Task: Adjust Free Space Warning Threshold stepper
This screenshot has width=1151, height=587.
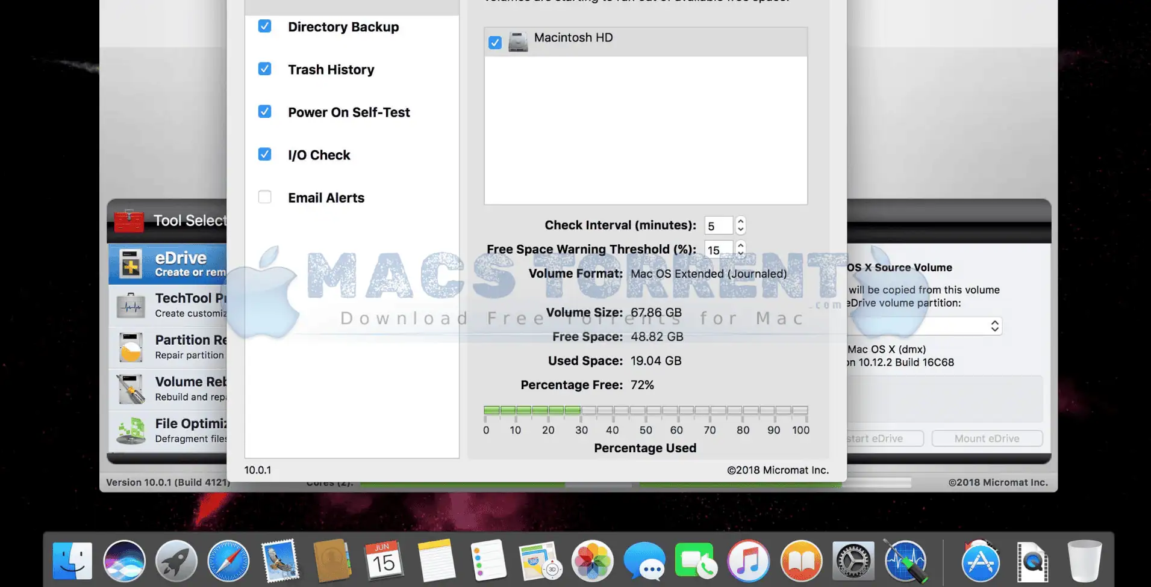Action: click(x=741, y=249)
